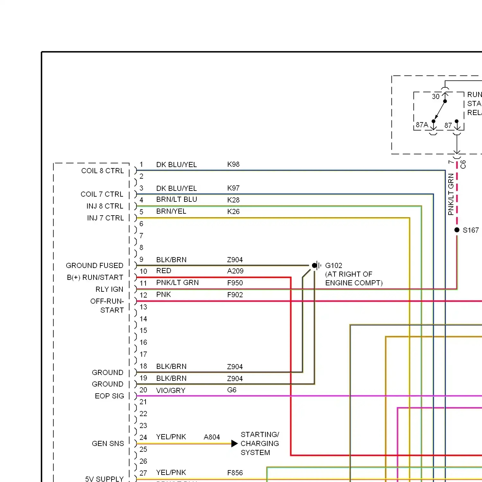Click the B(+) RUN/START label
This screenshot has width=482, height=482.
tap(95, 277)
